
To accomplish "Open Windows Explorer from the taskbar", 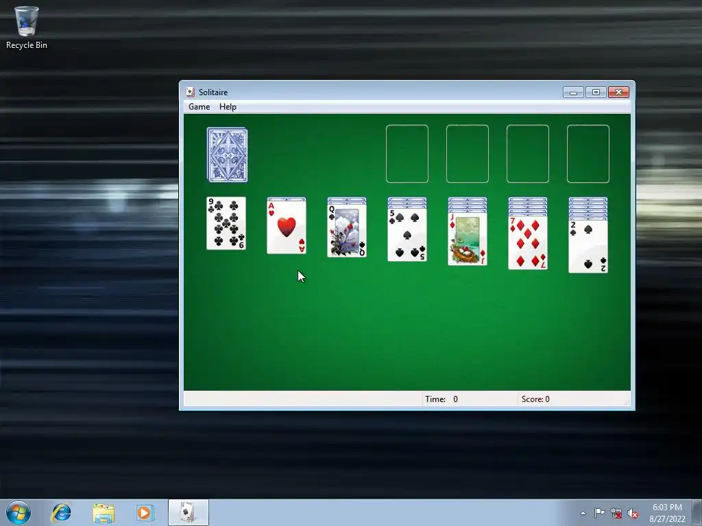I will (x=104, y=512).
